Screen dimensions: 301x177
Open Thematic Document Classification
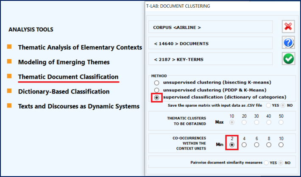click(x=68, y=77)
